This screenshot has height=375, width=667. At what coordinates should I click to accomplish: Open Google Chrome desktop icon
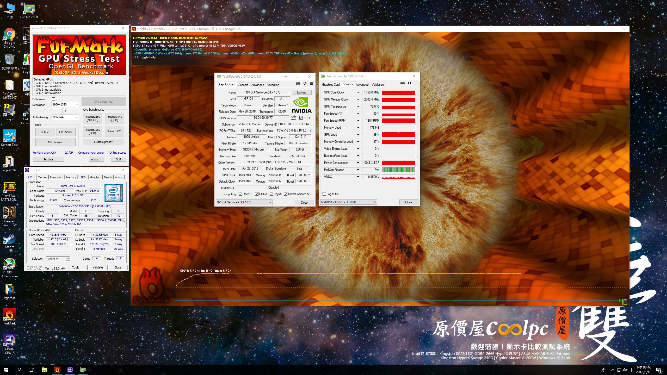tap(9, 38)
